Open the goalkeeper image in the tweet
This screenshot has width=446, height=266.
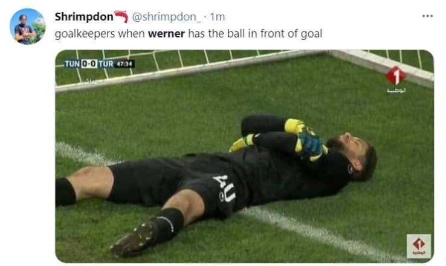click(244, 156)
